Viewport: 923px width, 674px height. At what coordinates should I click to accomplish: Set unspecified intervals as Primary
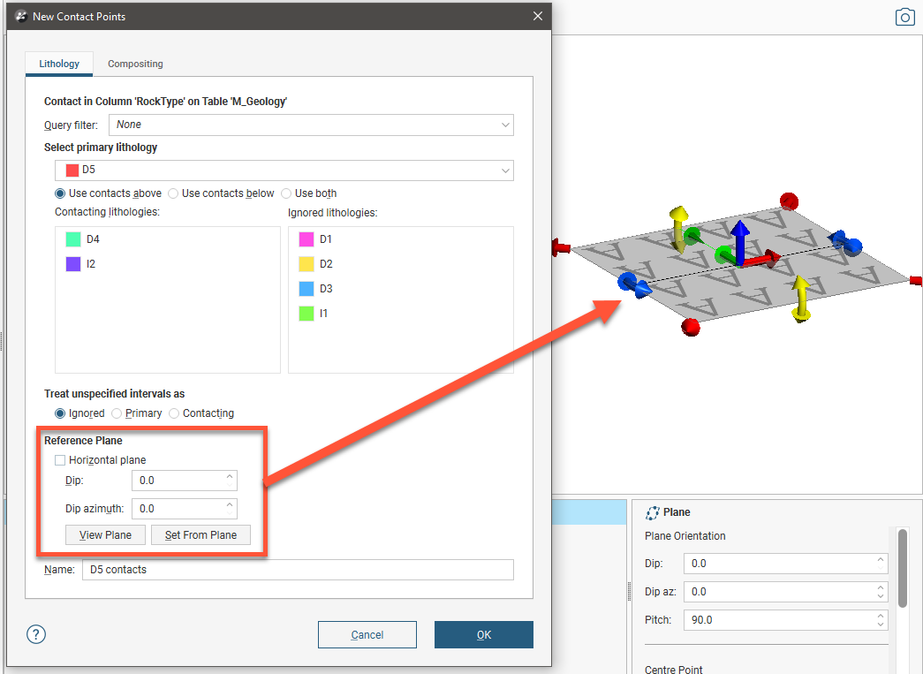tap(117, 413)
